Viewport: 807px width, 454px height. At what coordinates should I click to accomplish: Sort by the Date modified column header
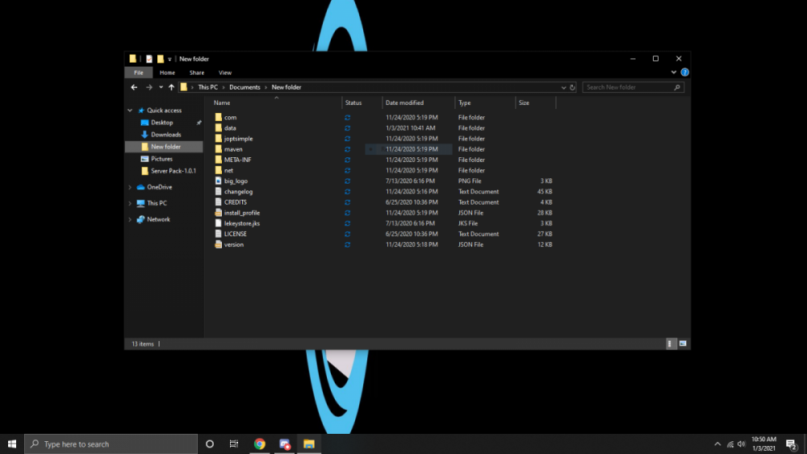click(404, 103)
